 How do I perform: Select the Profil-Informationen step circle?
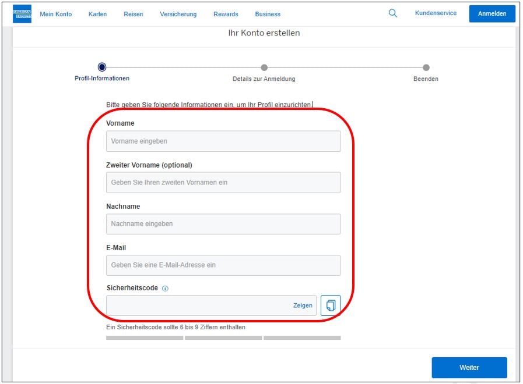[x=102, y=67]
